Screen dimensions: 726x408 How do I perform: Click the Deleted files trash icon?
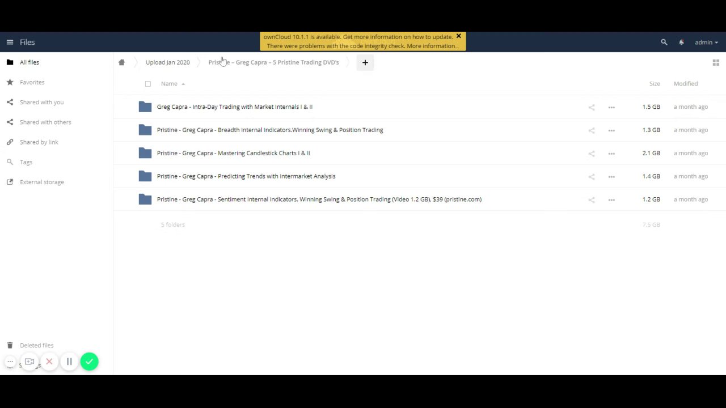coord(10,345)
